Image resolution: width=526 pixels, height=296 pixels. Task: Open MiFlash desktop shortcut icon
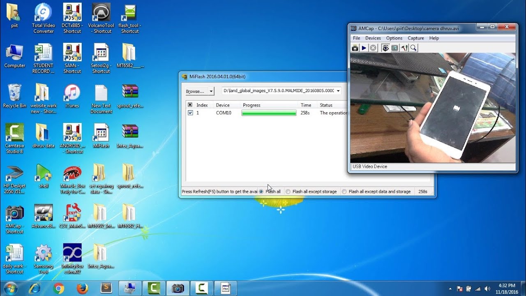click(101, 136)
